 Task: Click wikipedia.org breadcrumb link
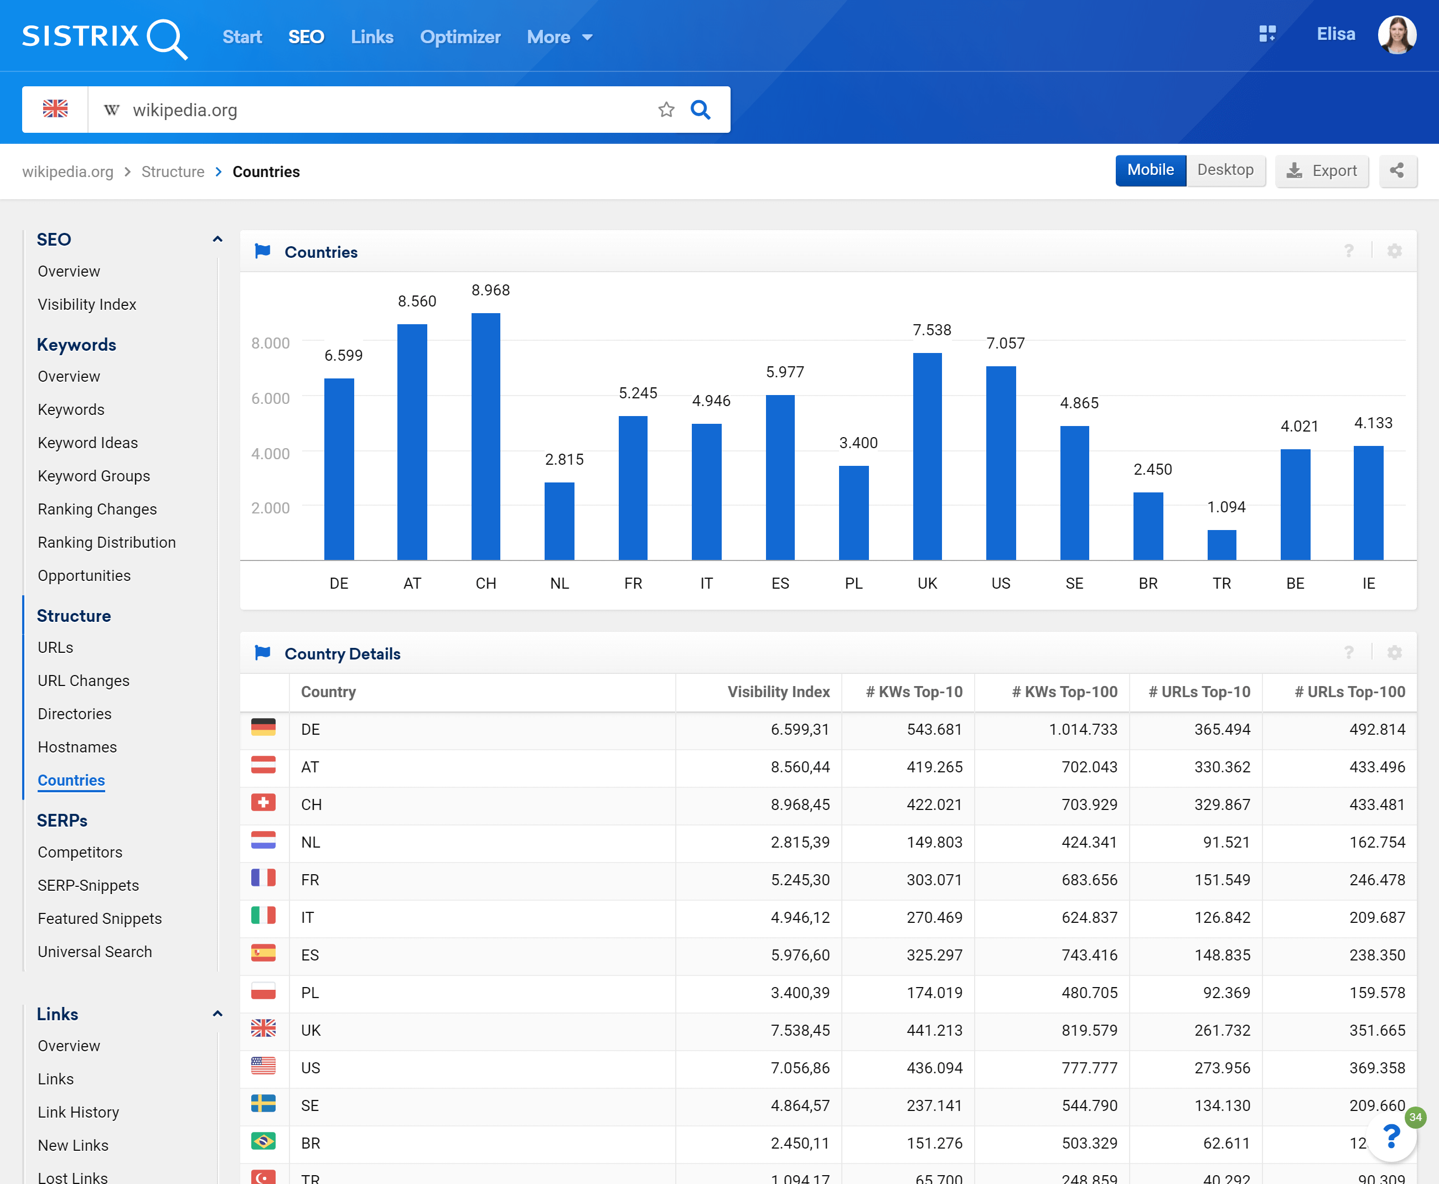tap(68, 172)
